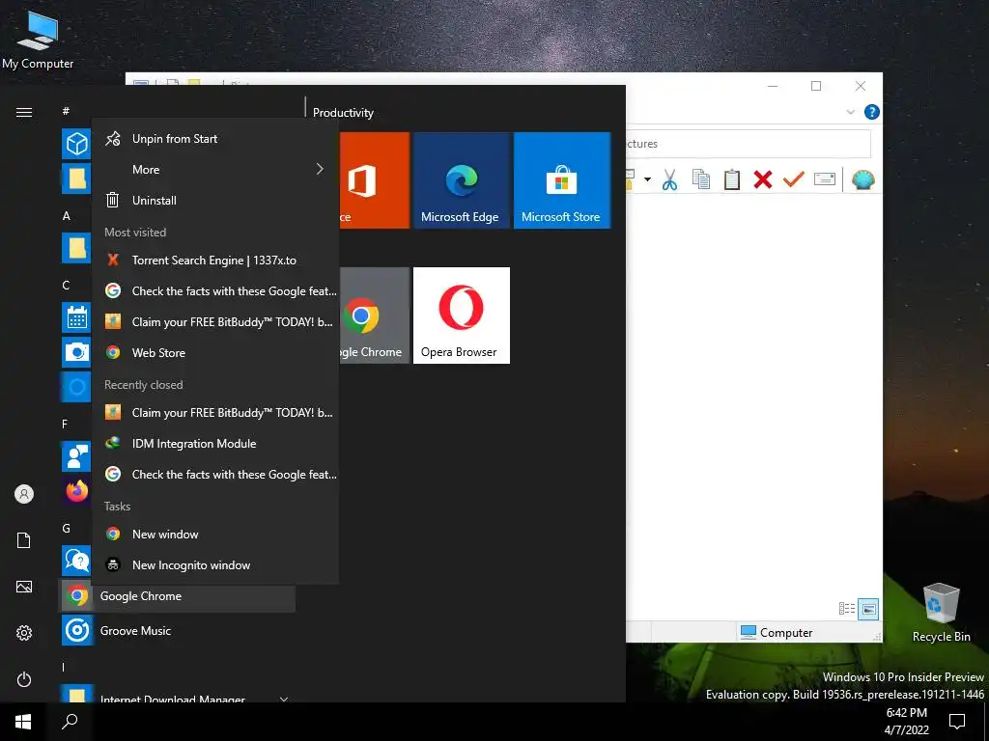This screenshot has height=741, width=989.
Task: Click the red Delete X in Explorer
Action: tap(763, 180)
